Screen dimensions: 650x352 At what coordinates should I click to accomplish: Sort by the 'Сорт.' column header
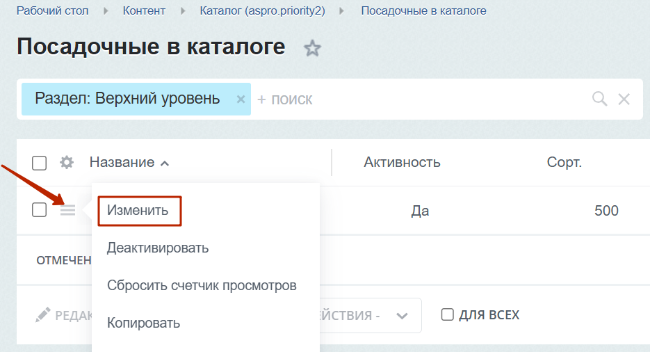(x=564, y=163)
